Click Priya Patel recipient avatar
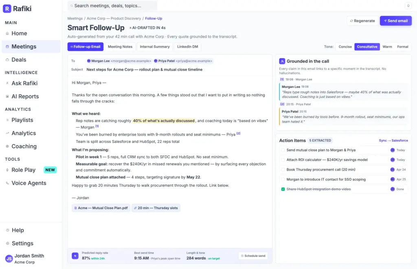This screenshot has height=269, width=417. (x=156, y=61)
